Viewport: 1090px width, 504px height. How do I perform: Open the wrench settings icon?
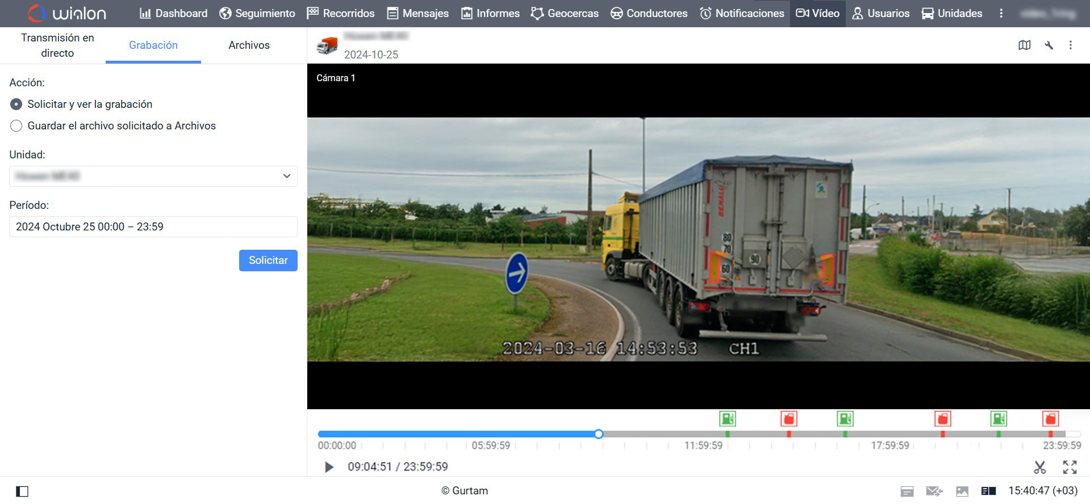pos(1049,45)
